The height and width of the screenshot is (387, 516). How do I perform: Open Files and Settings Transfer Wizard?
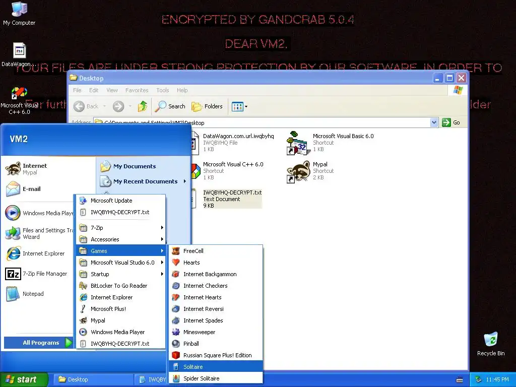click(39, 233)
